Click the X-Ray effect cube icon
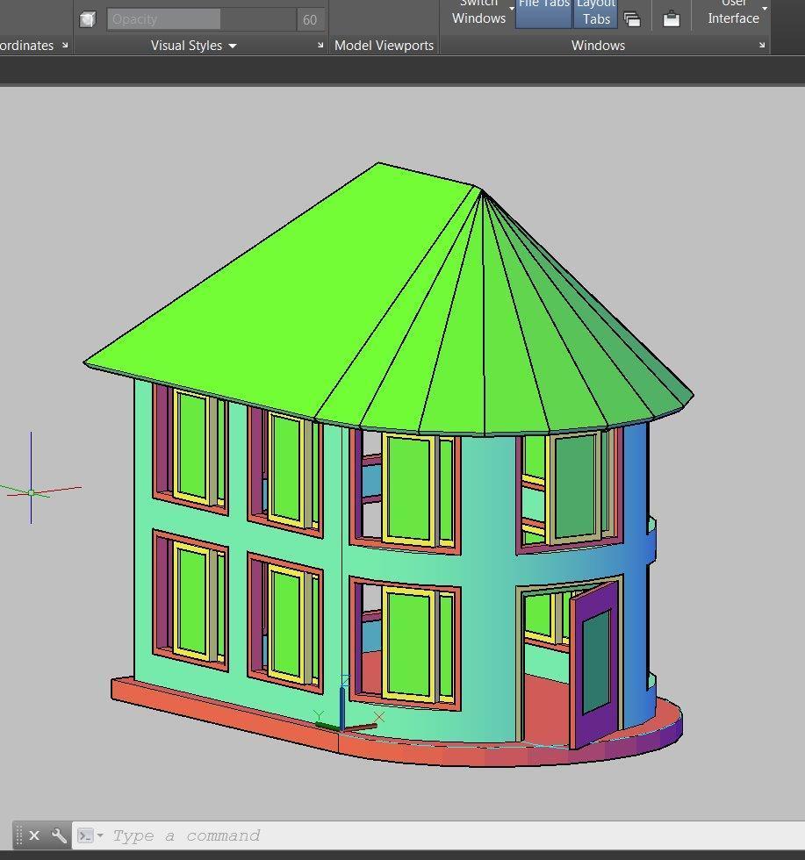Image resolution: width=805 pixels, height=860 pixels. pyautogui.click(x=87, y=18)
